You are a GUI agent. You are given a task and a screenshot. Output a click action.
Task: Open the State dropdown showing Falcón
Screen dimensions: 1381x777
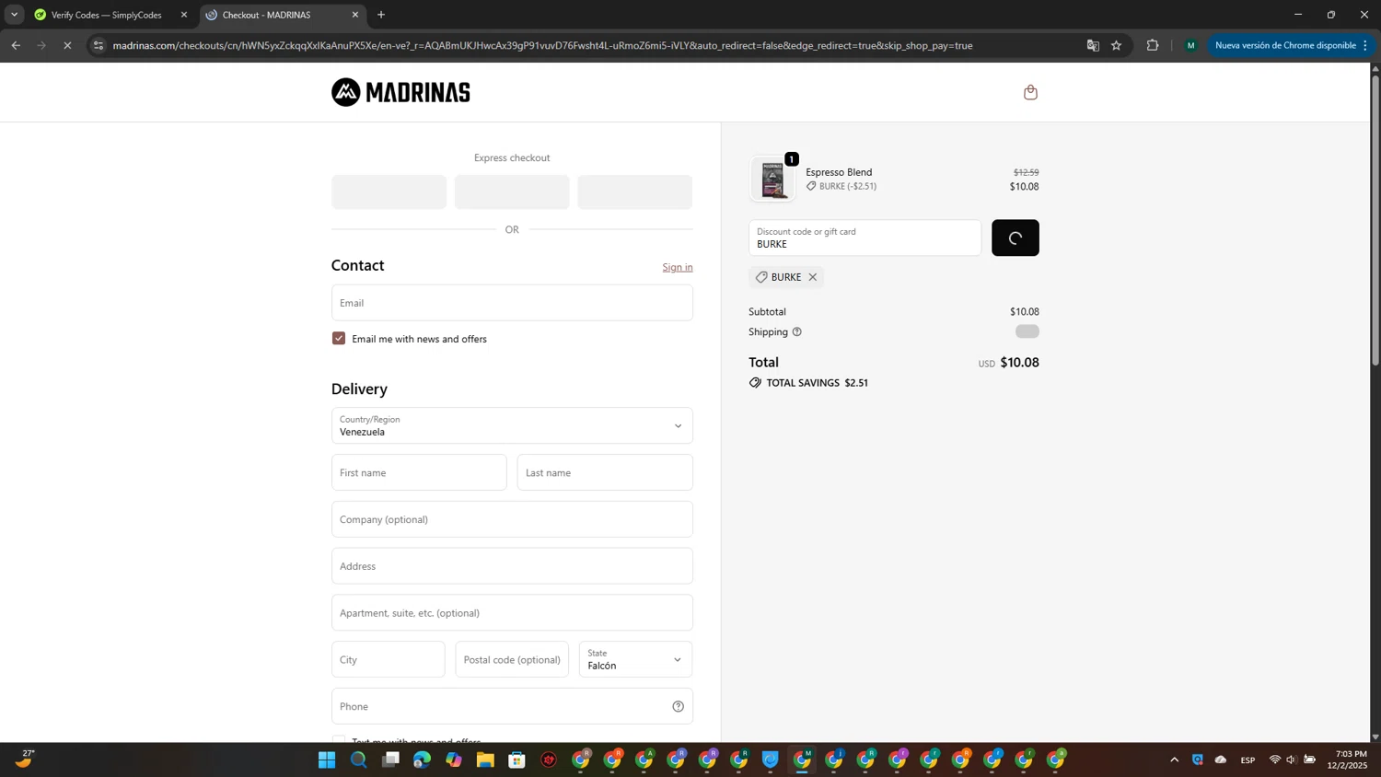[x=635, y=659]
